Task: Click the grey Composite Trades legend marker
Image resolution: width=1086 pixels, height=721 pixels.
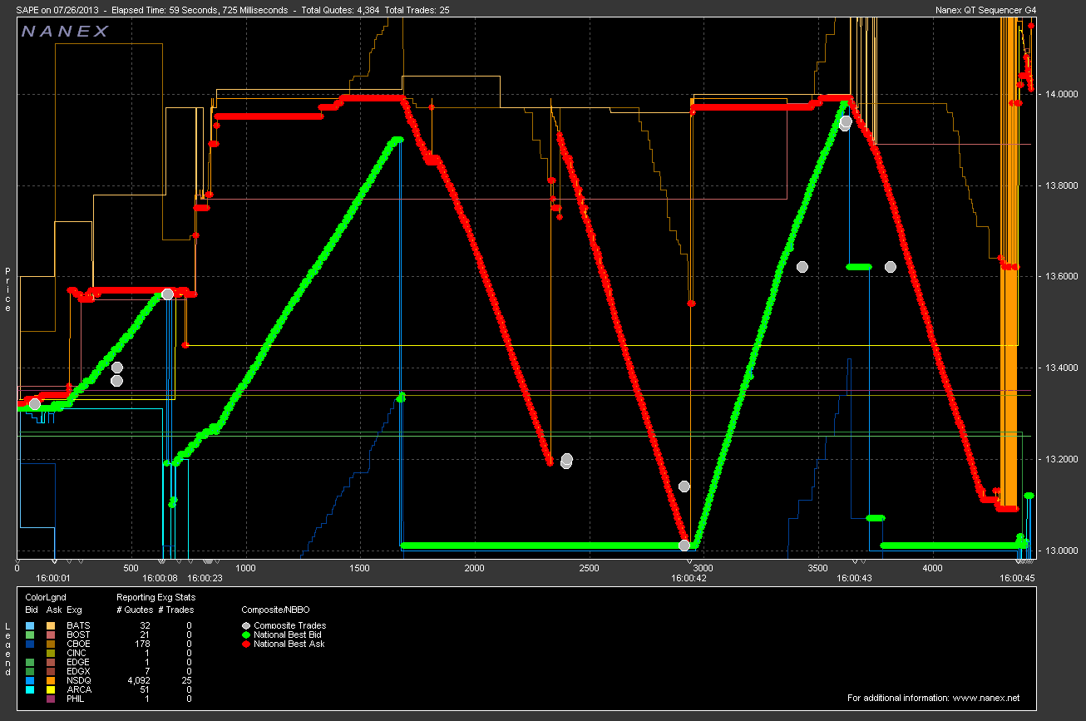Action: tap(246, 625)
